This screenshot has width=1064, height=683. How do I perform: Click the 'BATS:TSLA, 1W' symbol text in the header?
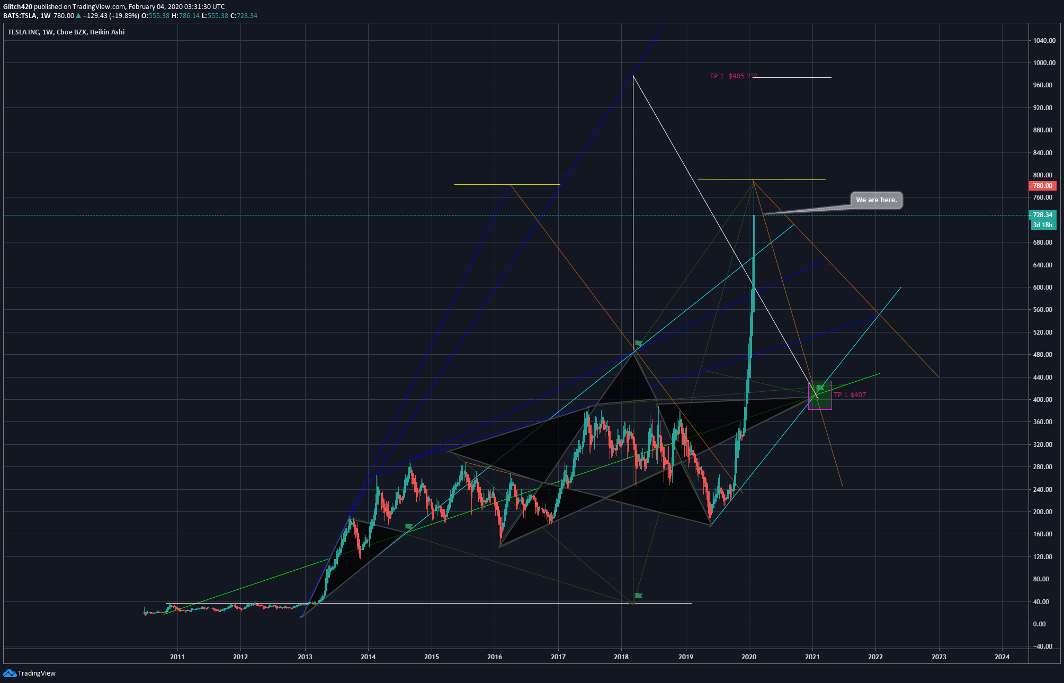27,16
